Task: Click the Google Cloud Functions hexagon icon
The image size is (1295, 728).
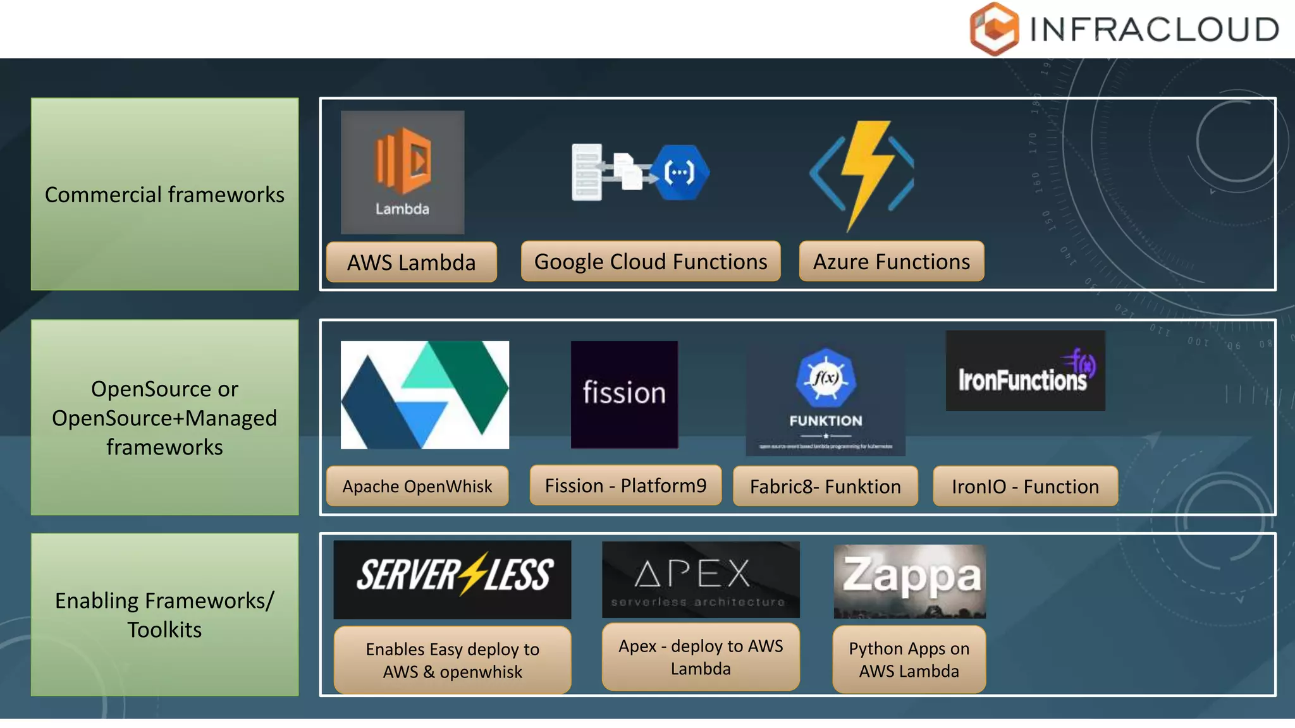Action: point(680,172)
